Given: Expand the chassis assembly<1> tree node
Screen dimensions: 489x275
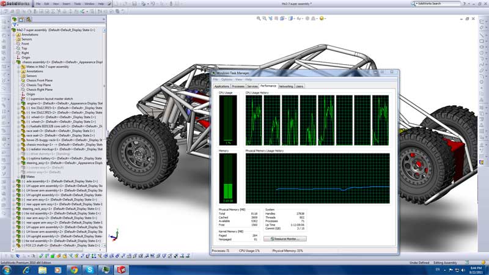Looking at the screenshot, I should (13, 62).
